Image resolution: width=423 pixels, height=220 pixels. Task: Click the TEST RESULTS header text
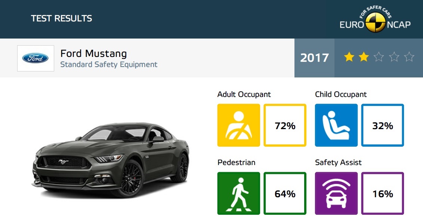coord(62,18)
